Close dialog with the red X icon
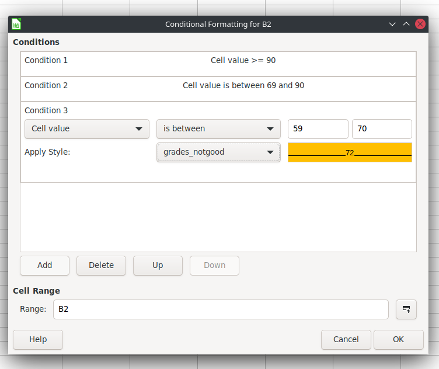The image size is (439, 369). pos(420,24)
